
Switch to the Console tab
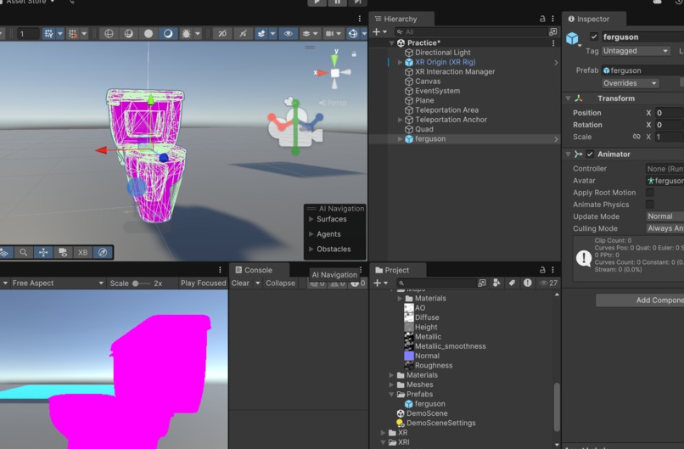tap(258, 270)
